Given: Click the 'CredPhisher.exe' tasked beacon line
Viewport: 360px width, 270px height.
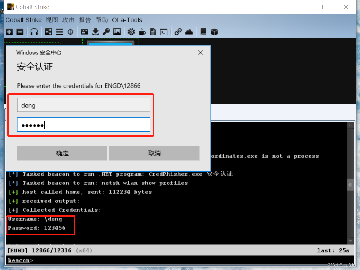Looking at the screenshot, I should coord(121,174).
